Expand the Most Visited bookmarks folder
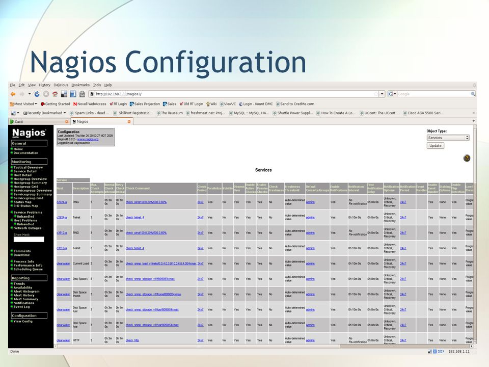Viewport: 489px width, 367px height. coord(23,104)
